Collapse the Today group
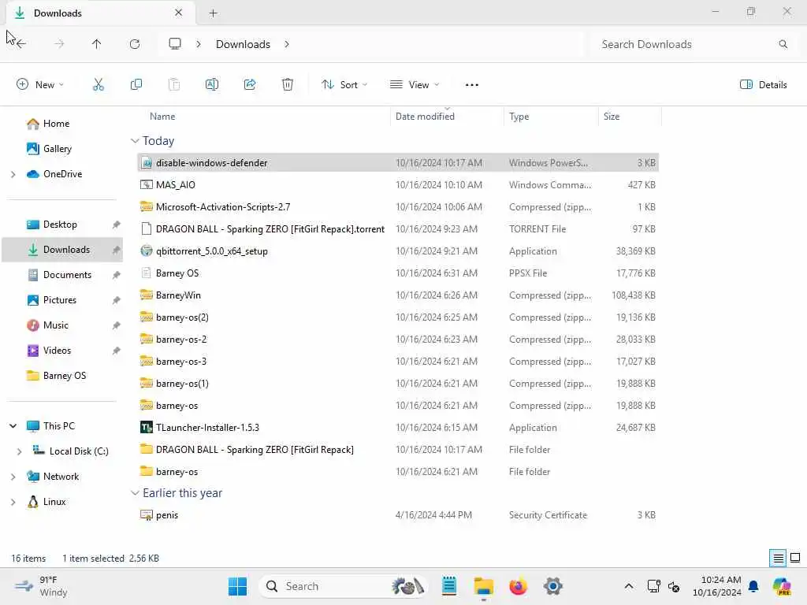This screenshot has height=605, width=807. coord(135,141)
